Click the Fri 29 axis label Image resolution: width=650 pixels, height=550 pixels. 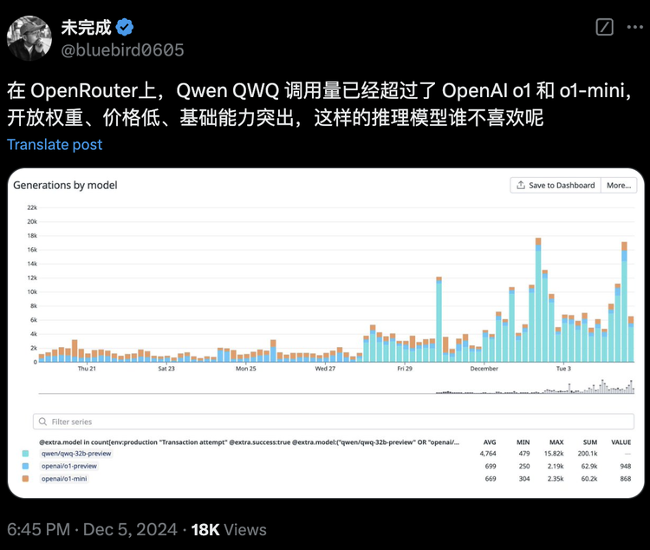click(x=405, y=369)
